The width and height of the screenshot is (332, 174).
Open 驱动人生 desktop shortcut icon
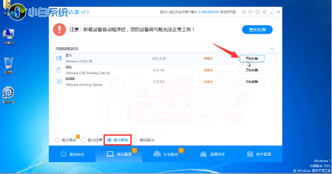(8, 95)
